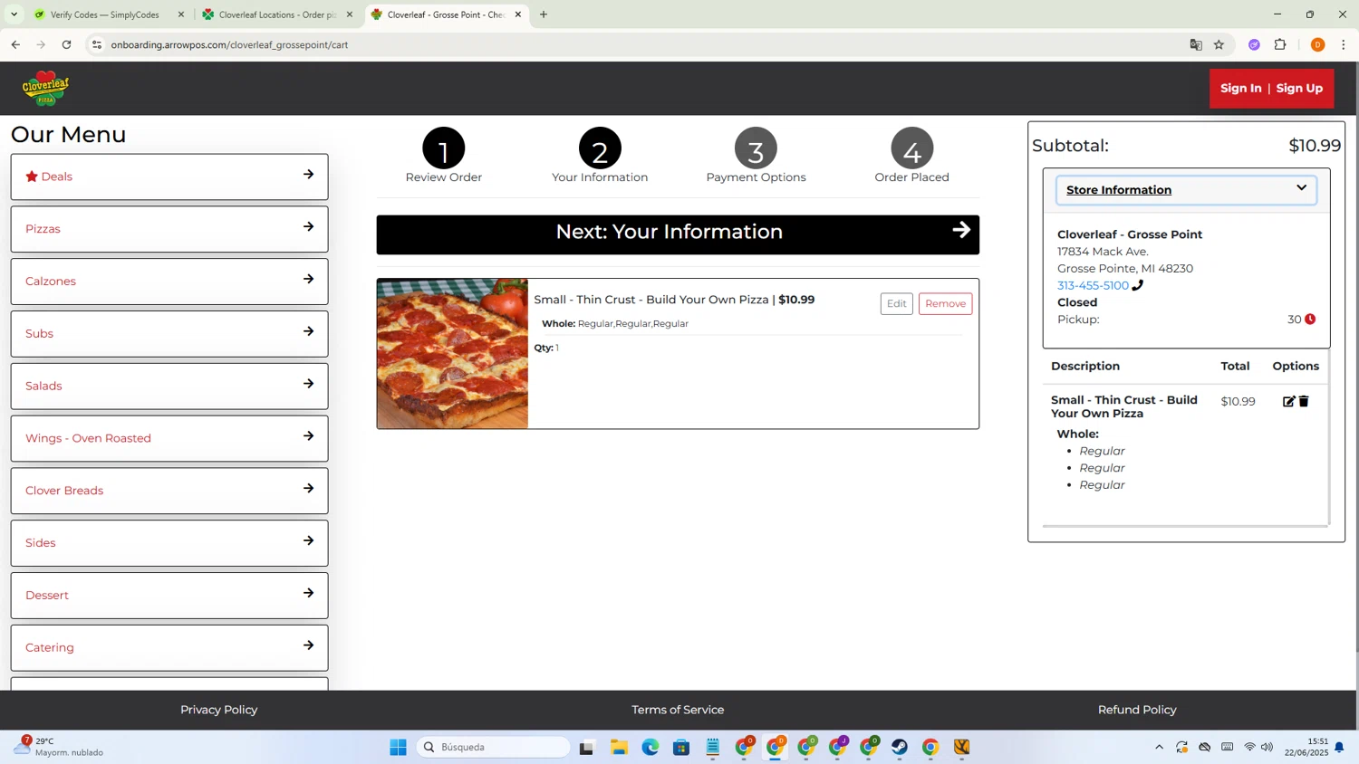The image size is (1359, 764).
Task: Open the notifications bell in system tray
Action: pyautogui.click(x=1339, y=747)
